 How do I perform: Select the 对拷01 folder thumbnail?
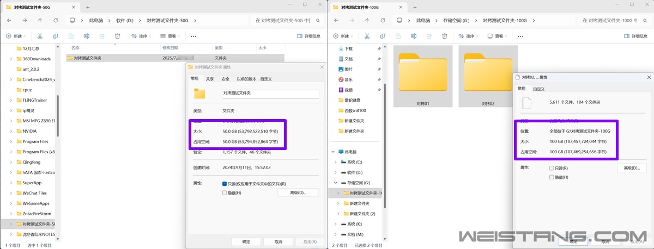(x=423, y=76)
